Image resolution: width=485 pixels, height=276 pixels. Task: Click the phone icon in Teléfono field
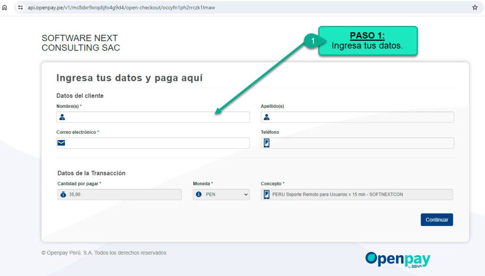[x=267, y=143]
